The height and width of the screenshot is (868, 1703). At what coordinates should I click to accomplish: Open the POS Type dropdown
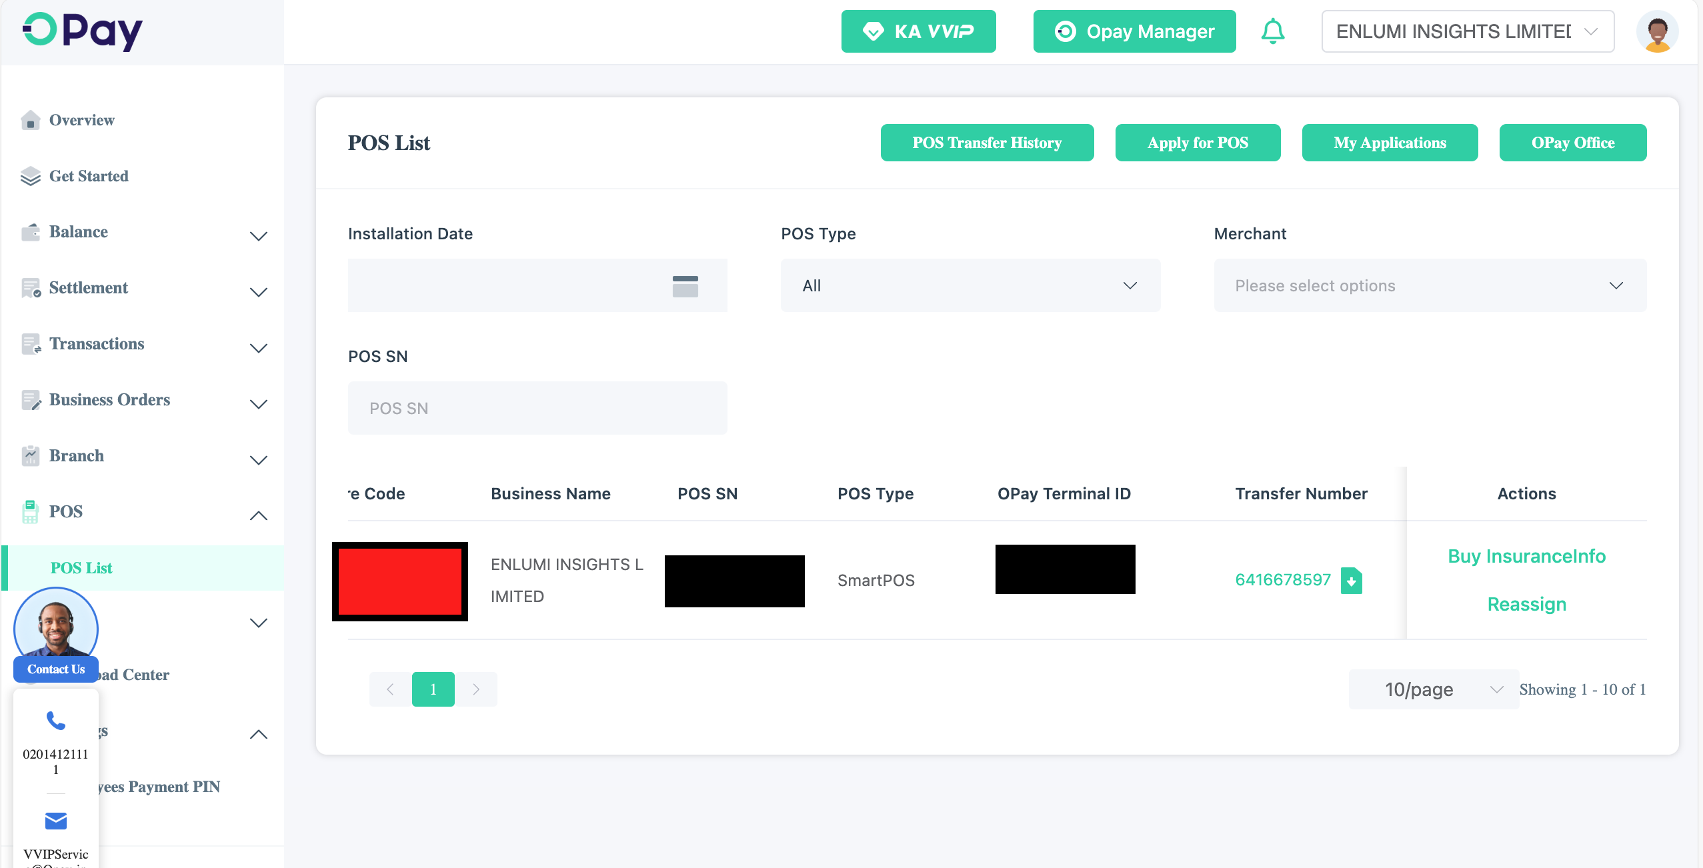click(x=970, y=285)
